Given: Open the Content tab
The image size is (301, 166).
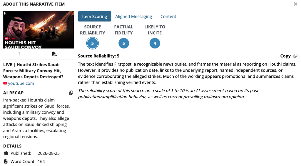Looking at the screenshot, I should [x=168, y=16].
